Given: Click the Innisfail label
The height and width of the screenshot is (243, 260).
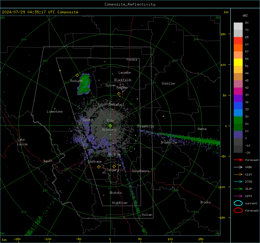Looking at the screenshot, I should point(116,105).
